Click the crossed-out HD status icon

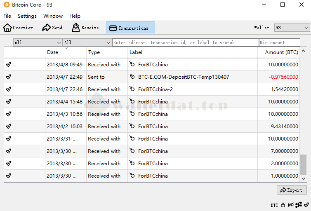[x=291, y=205]
